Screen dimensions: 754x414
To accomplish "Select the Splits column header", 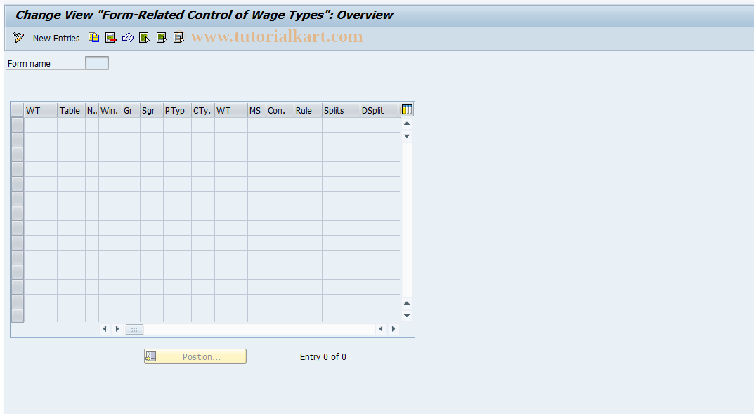I will [341, 110].
